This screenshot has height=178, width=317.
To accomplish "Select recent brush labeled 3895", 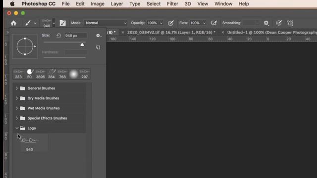I will pyautogui.click(x=41, y=74).
